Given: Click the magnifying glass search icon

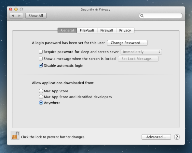Looking at the screenshot, I should click(x=142, y=16).
